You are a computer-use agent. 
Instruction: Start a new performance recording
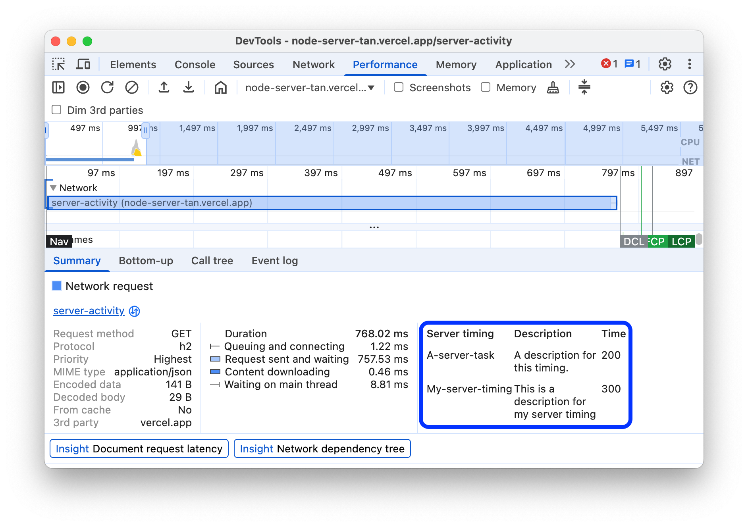click(x=83, y=88)
